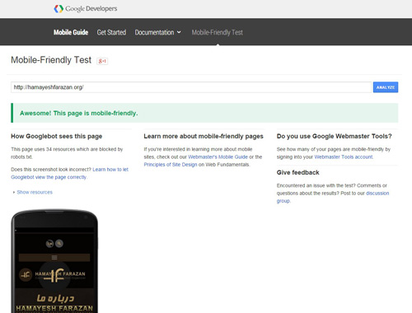Click the 'Give feedback' heading
Image resolution: width=412 pixels, height=313 pixels.
click(x=298, y=172)
